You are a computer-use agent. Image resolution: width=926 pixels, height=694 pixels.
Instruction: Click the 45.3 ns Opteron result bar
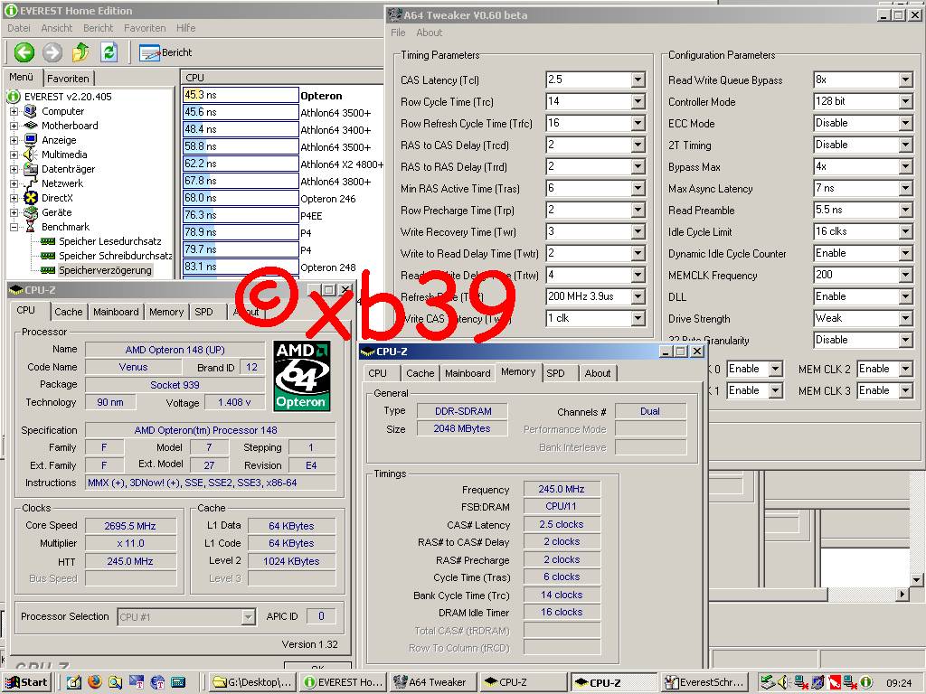tap(241, 95)
